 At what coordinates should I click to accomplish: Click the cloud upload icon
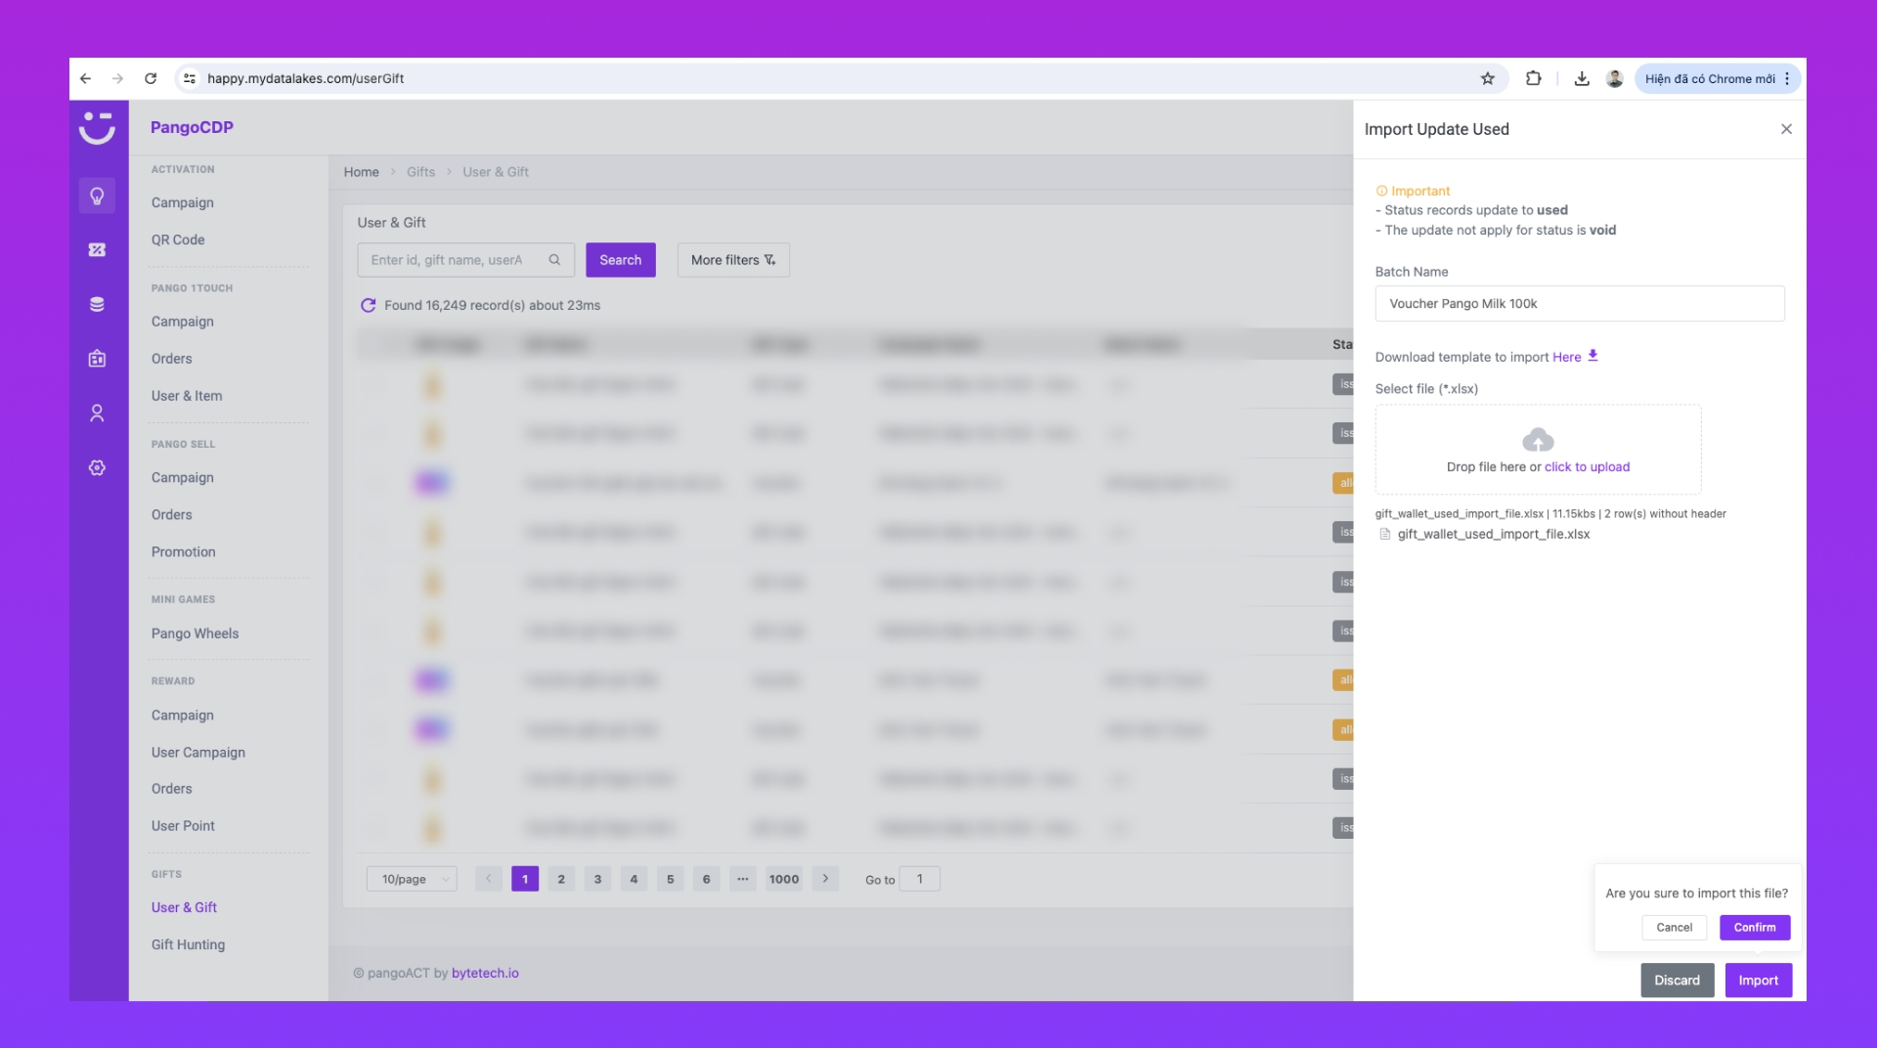pos(1538,440)
